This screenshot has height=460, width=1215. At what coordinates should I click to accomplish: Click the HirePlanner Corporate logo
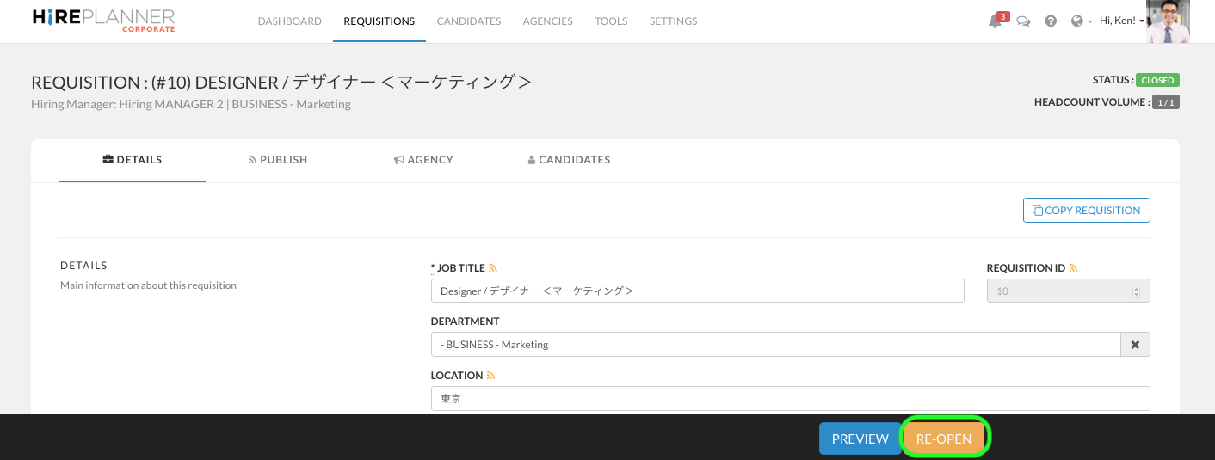(103, 21)
